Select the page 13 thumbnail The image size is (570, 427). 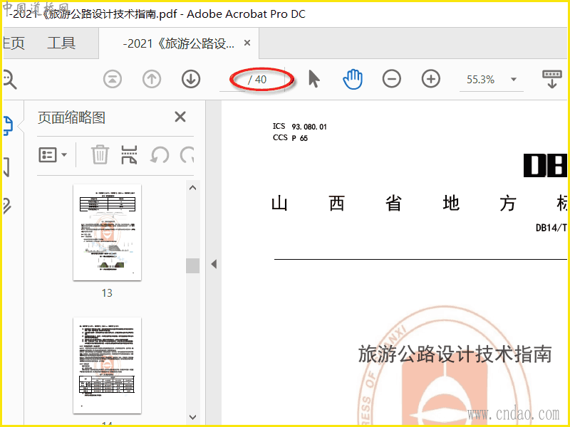(x=108, y=233)
